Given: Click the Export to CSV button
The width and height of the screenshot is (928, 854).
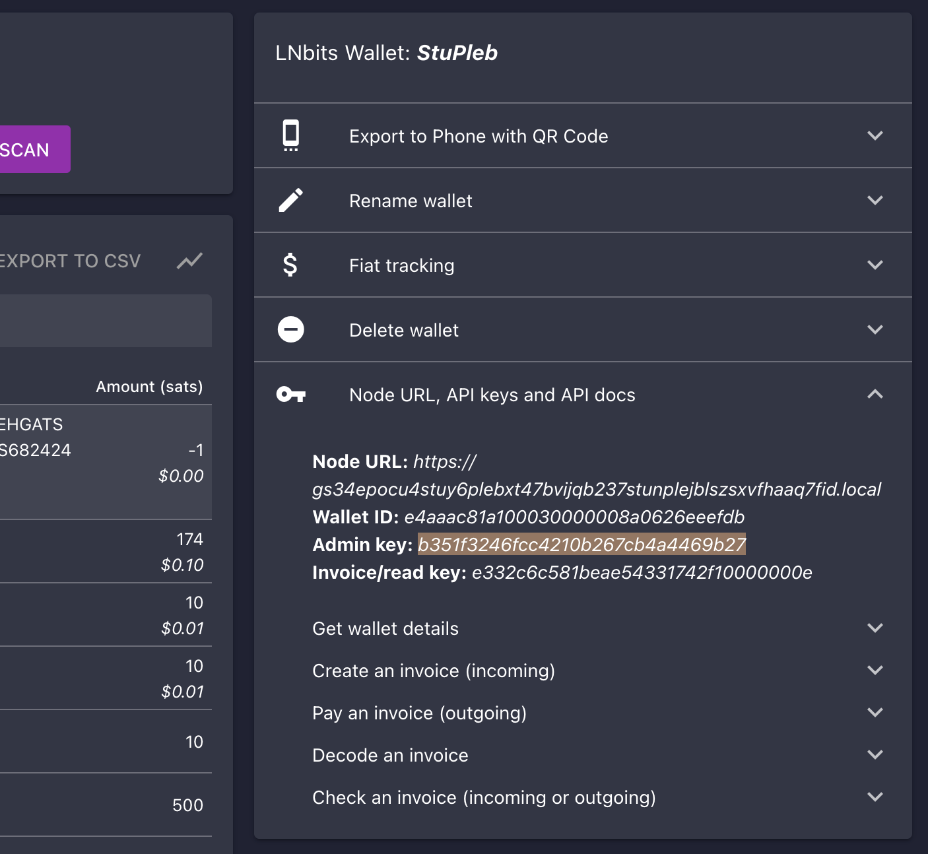Looking at the screenshot, I should (x=69, y=261).
